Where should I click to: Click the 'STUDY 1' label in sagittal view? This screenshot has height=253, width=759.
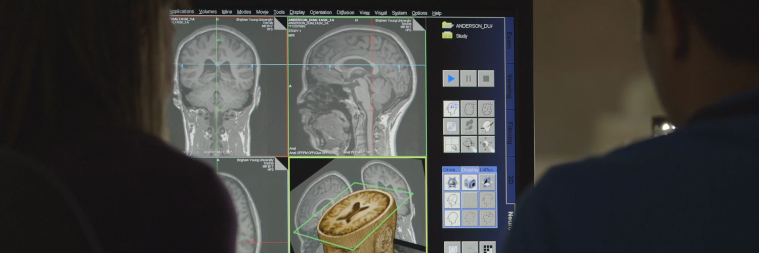point(294,31)
